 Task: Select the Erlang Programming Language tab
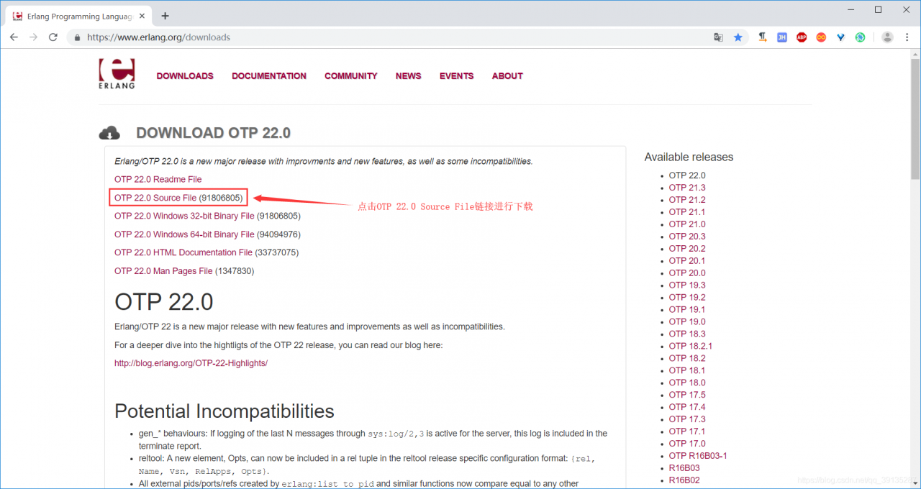pyautogui.click(x=79, y=16)
